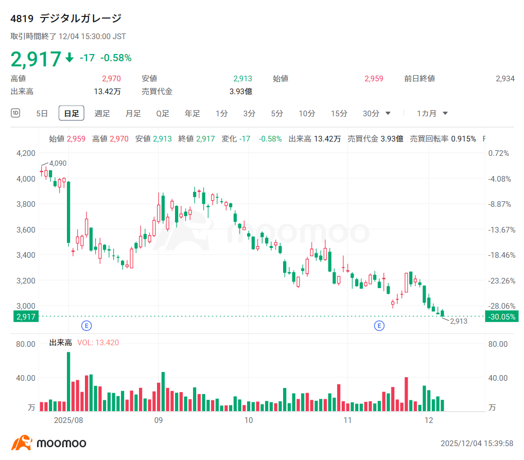Select the 1分 one-minute interval
524x460 pixels.
[221, 113]
